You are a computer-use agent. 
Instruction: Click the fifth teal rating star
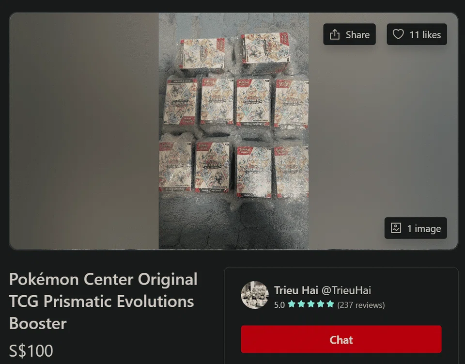[330, 304]
